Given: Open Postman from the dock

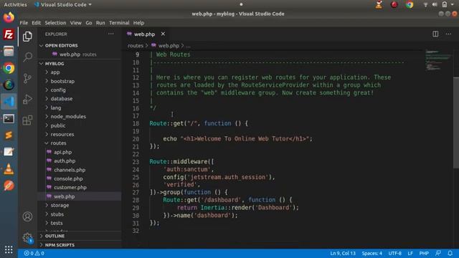Looking at the screenshot, I should 9,186.
